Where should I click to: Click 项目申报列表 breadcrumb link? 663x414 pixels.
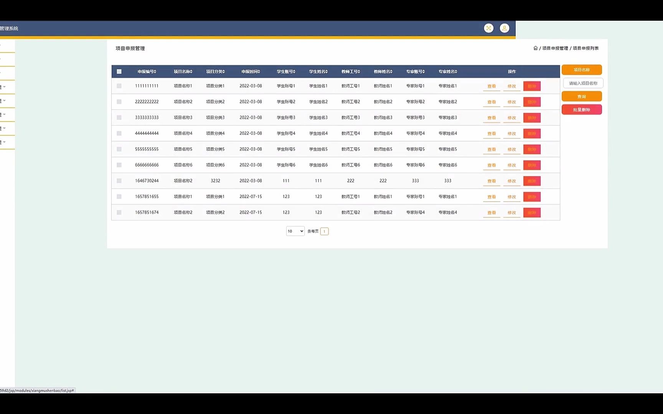click(585, 48)
